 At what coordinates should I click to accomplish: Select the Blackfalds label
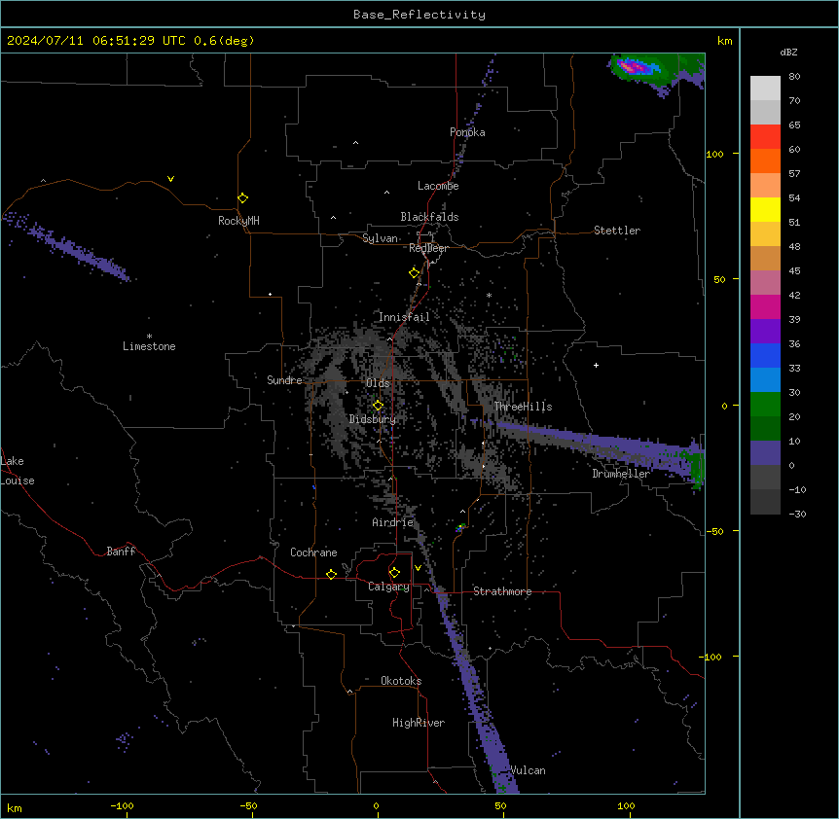(x=429, y=217)
